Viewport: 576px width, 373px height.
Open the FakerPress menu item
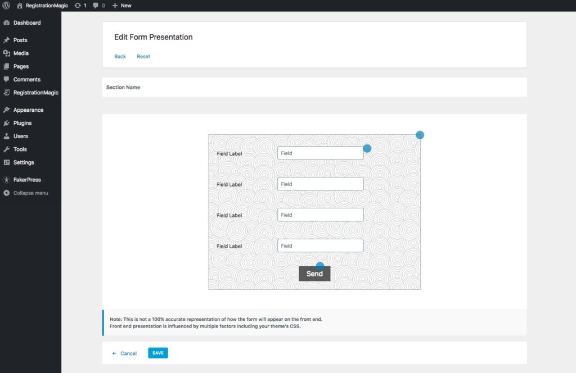(27, 180)
